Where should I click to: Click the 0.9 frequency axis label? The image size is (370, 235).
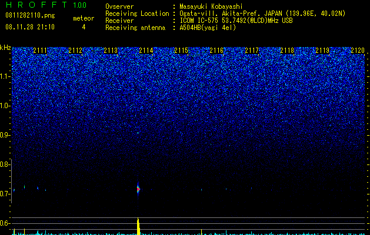[5, 135]
